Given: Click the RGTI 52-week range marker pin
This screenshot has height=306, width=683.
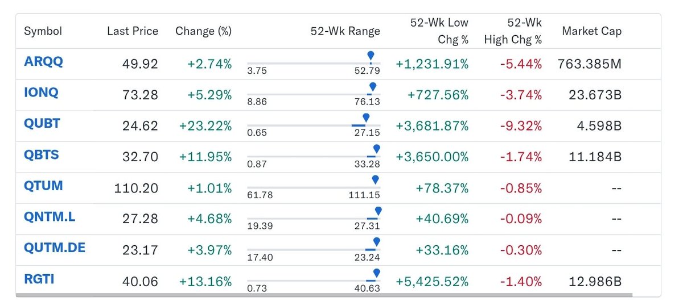Looking at the screenshot, I should (376, 274).
